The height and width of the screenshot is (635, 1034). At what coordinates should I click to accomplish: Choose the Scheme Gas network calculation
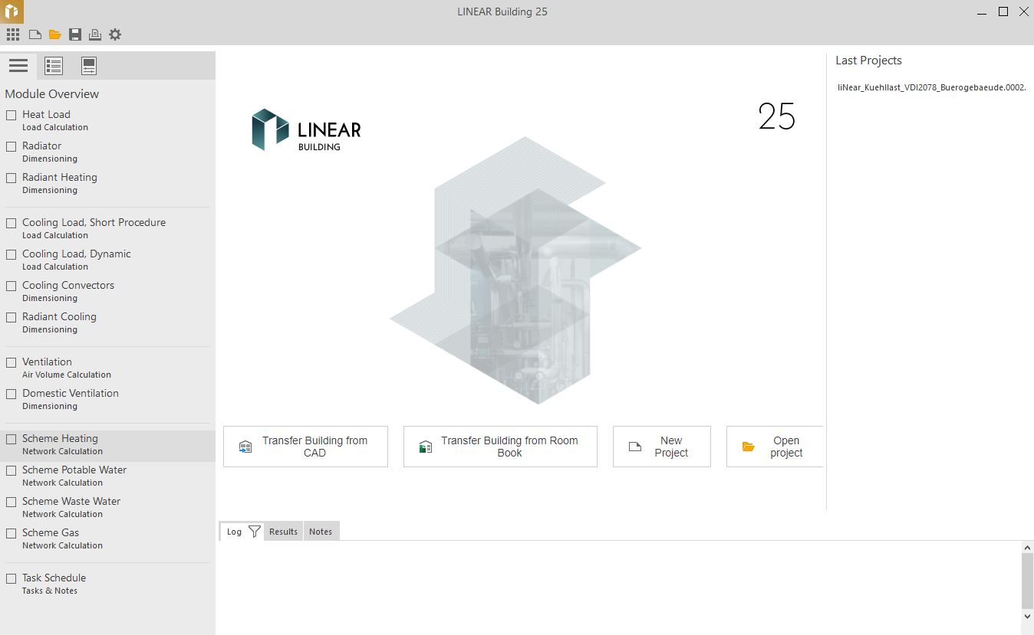pyautogui.click(x=107, y=539)
